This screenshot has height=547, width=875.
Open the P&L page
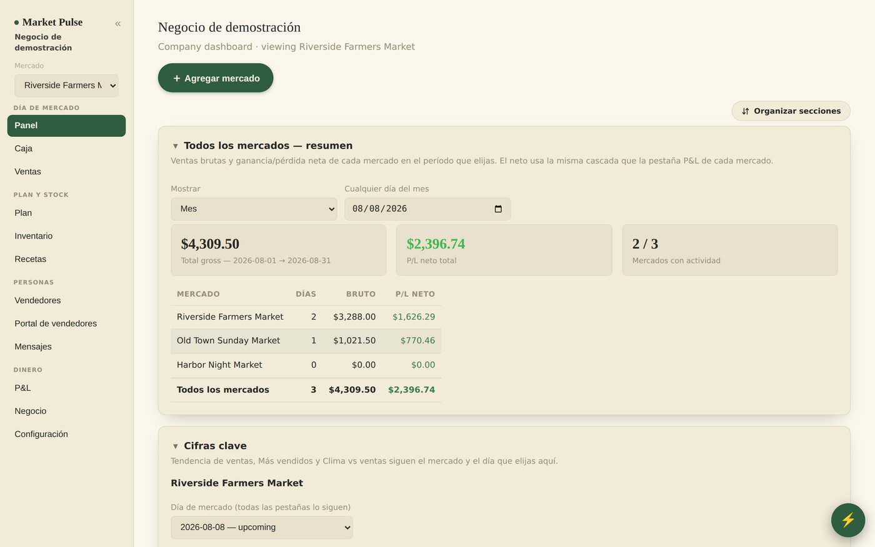[x=66, y=388]
